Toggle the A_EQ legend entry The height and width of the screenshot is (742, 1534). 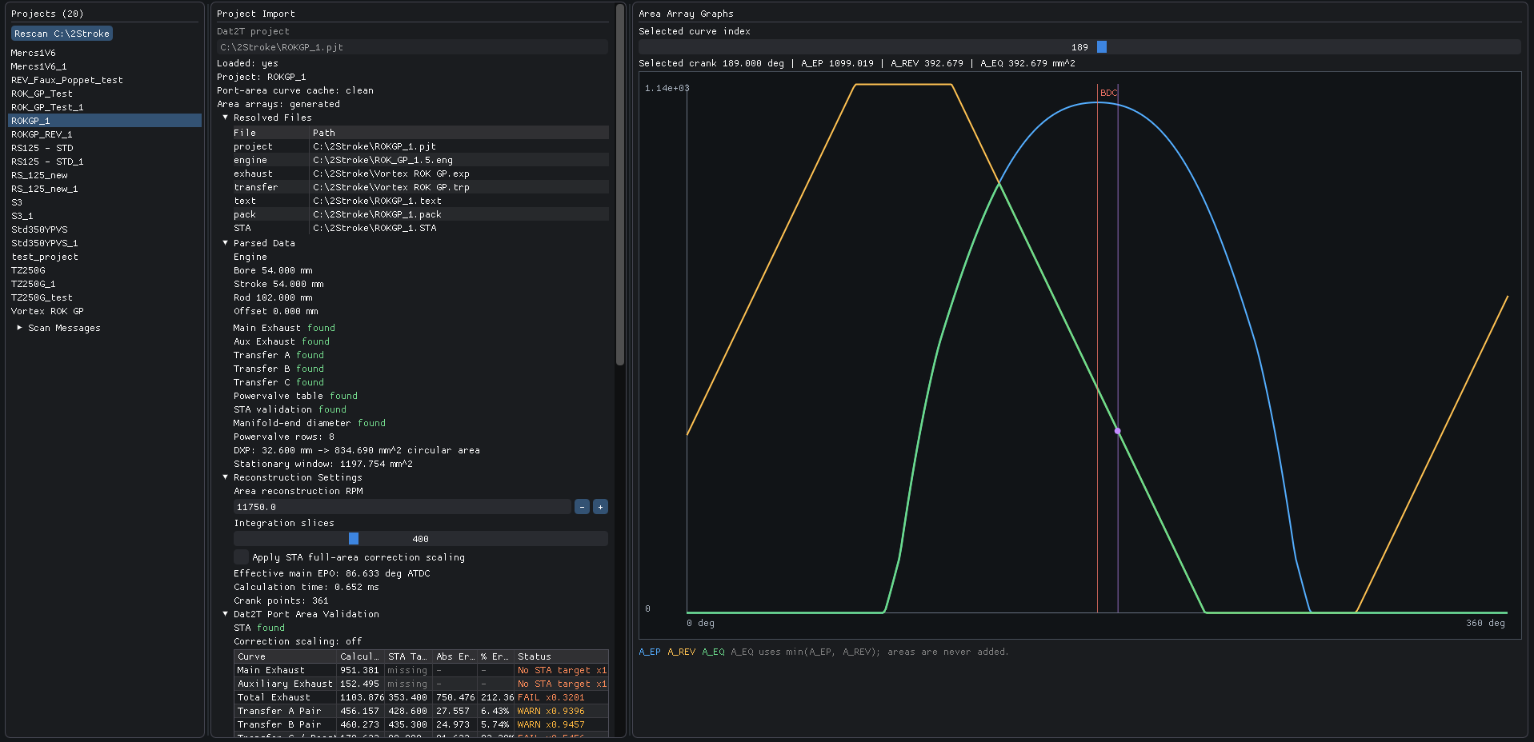[x=713, y=652]
